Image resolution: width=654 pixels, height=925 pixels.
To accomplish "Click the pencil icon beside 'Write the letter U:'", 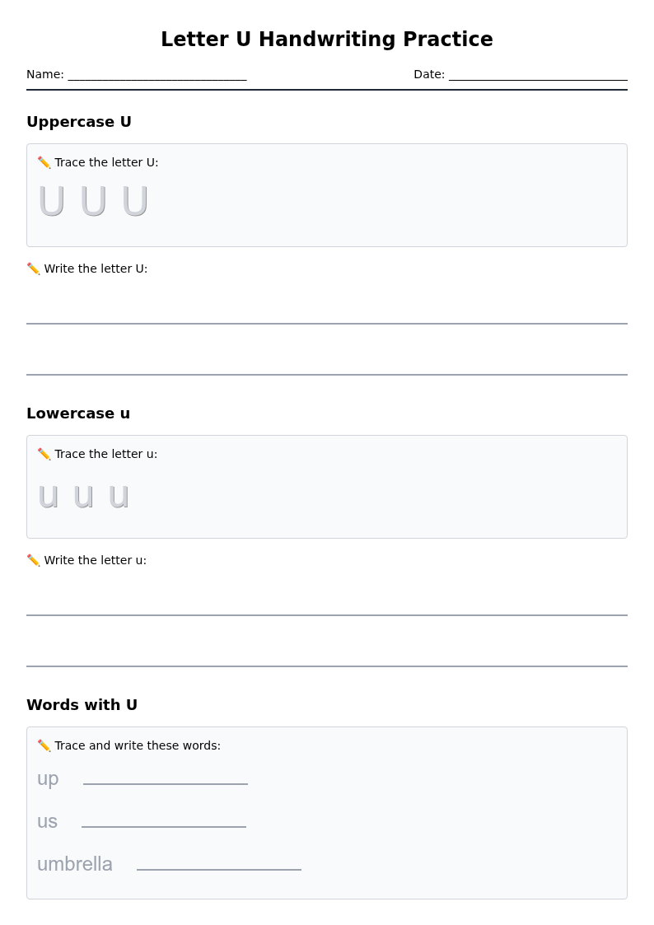I will tap(34, 269).
